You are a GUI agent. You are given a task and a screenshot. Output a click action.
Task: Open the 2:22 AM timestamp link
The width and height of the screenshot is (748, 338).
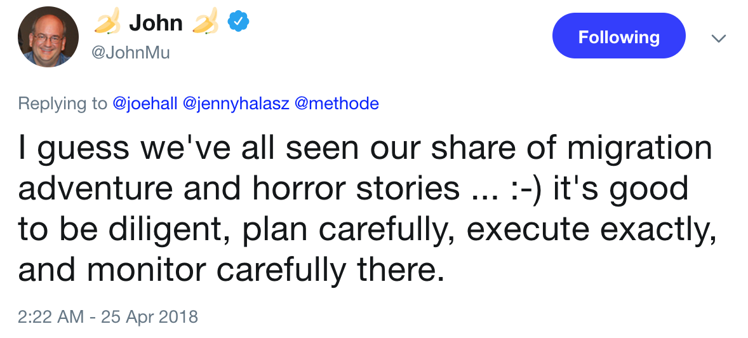(51, 316)
